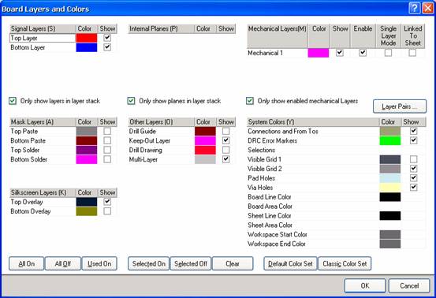Apply the Classic Color Set
The height and width of the screenshot is (298, 436).
click(345, 263)
